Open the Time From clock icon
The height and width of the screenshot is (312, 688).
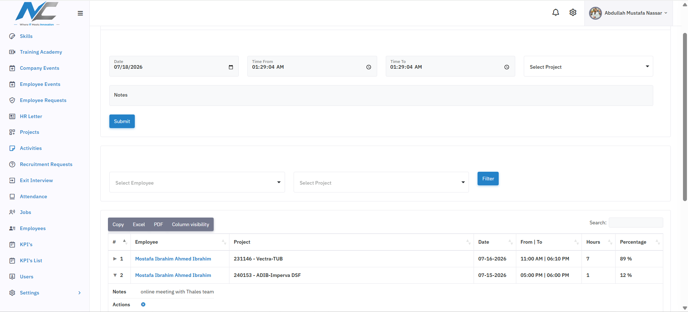[369, 67]
